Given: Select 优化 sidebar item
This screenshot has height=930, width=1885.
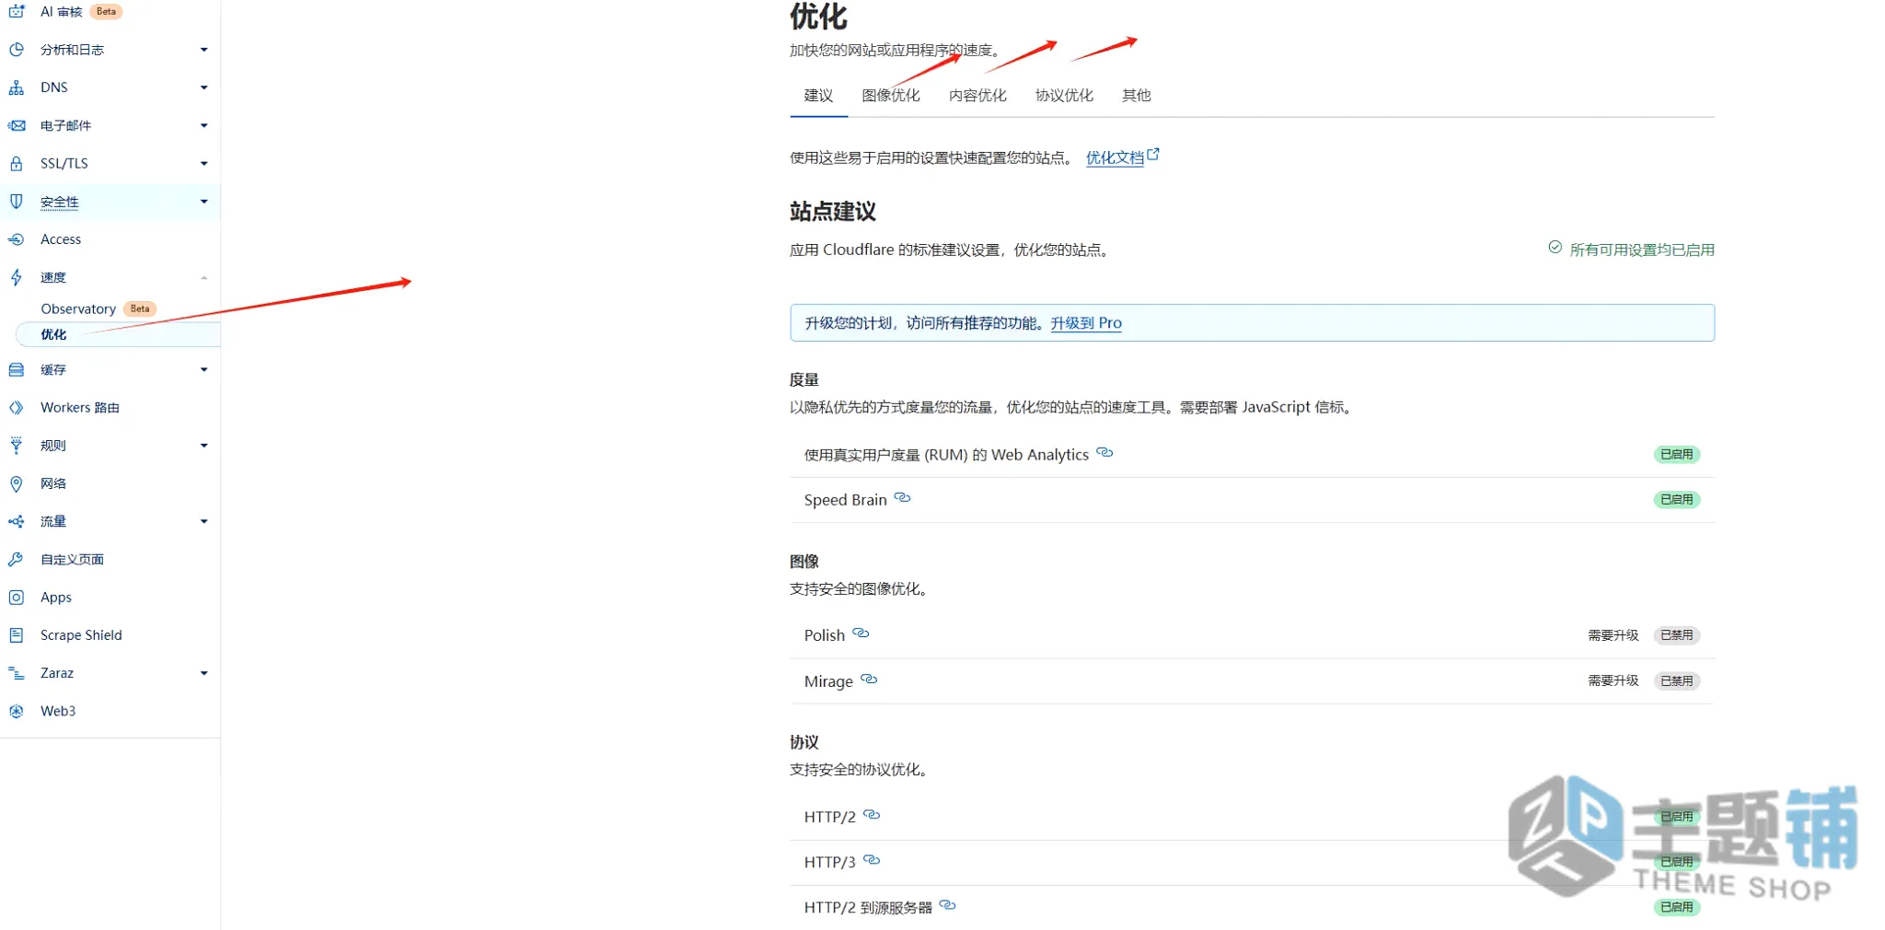Looking at the screenshot, I should (x=118, y=335).
